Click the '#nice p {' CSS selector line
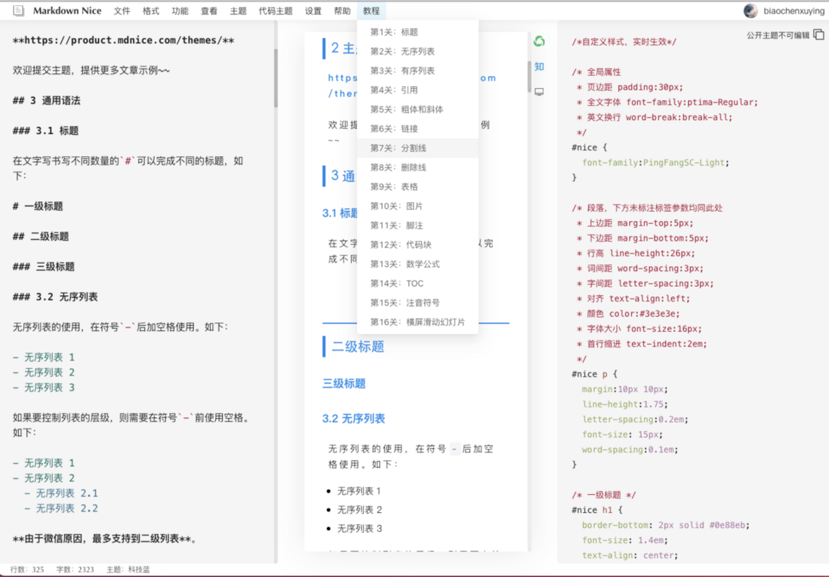Screen dimensions: 829x577 [x=594, y=373]
